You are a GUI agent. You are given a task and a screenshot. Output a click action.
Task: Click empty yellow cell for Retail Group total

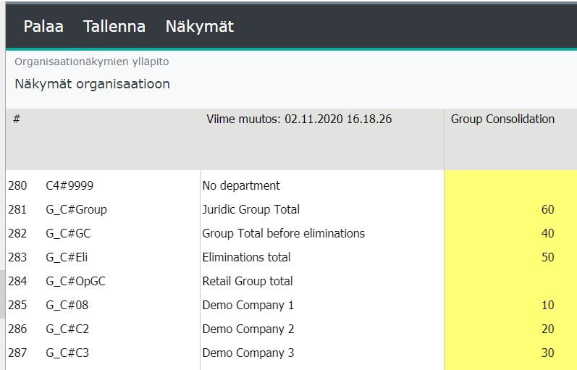pyautogui.click(x=510, y=282)
